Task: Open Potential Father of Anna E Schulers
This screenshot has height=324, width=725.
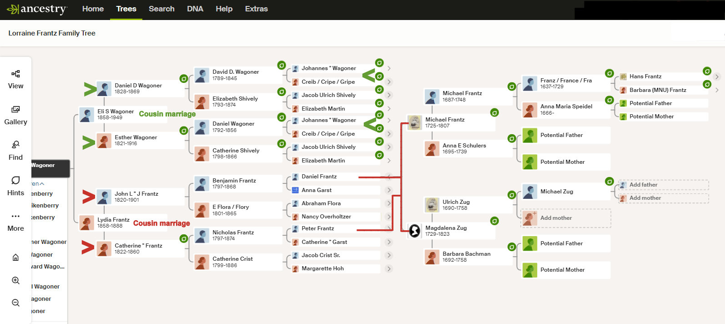Action: coord(561,135)
